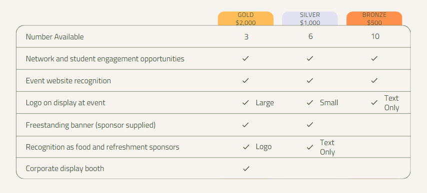Click the Gold checkmark for Corporate display booth
This screenshot has height=193, width=427.
pyautogui.click(x=246, y=169)
